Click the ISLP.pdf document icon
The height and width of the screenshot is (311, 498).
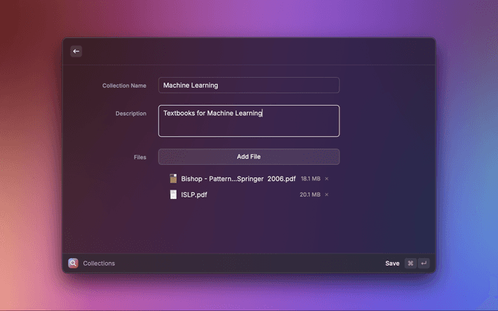pyautogui.click(x=174, y=194)
